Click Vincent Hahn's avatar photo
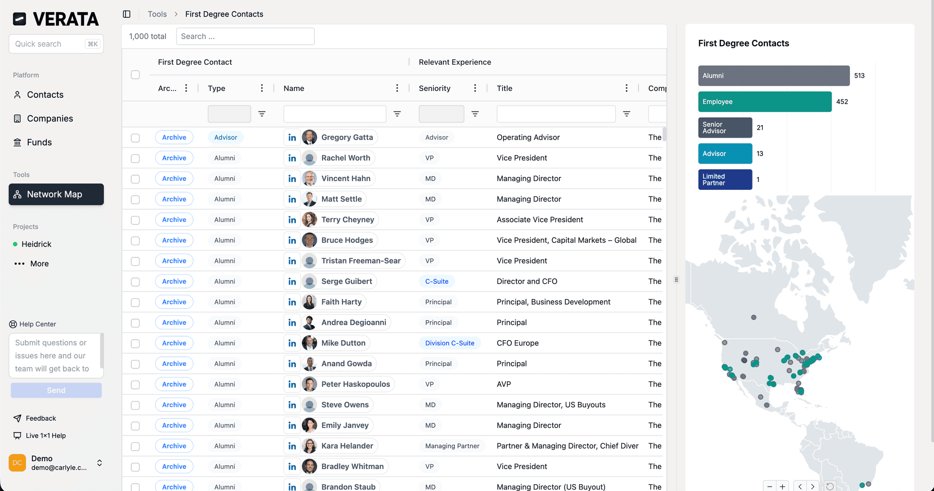The width and height of the screenshot is (934, 491). [x=309, y=179]
